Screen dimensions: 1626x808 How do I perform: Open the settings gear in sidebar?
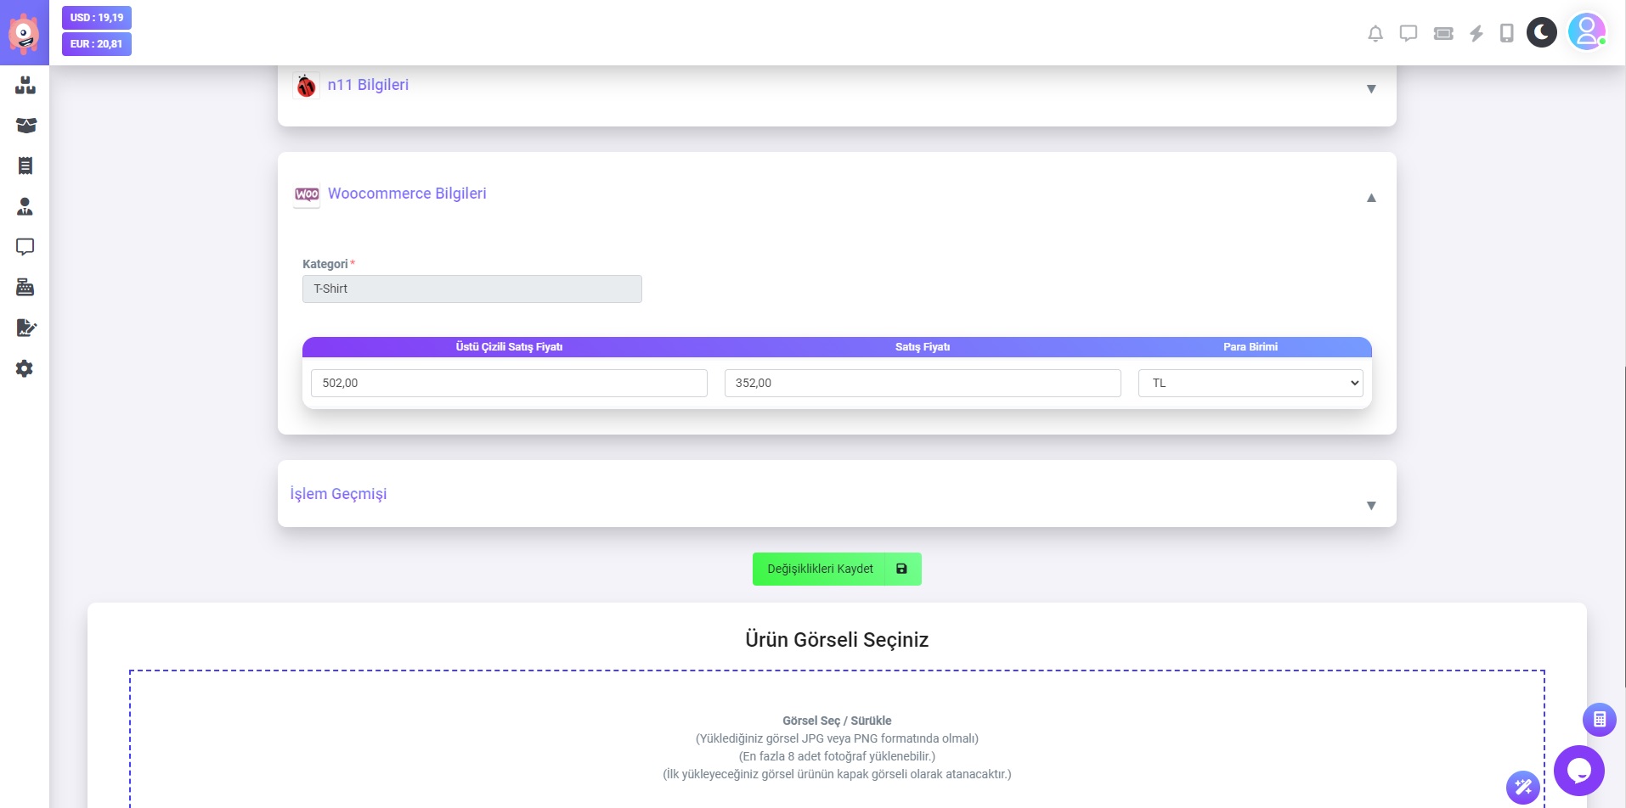25,368
